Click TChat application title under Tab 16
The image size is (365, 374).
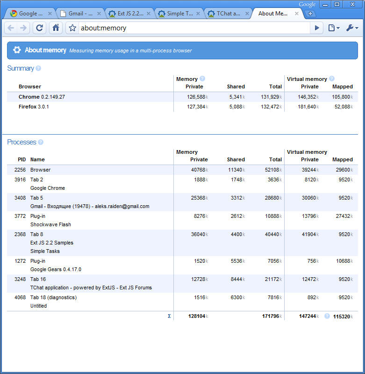91,288
